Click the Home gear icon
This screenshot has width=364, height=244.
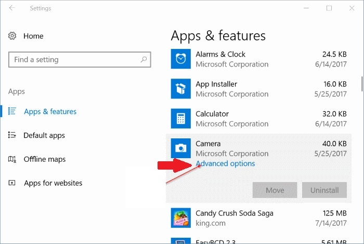click(x=12, y=36)
